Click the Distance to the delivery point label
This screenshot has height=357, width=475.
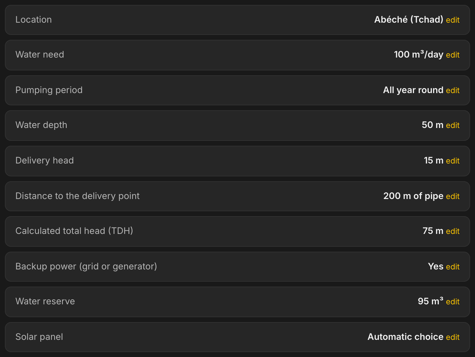point(77,196)
